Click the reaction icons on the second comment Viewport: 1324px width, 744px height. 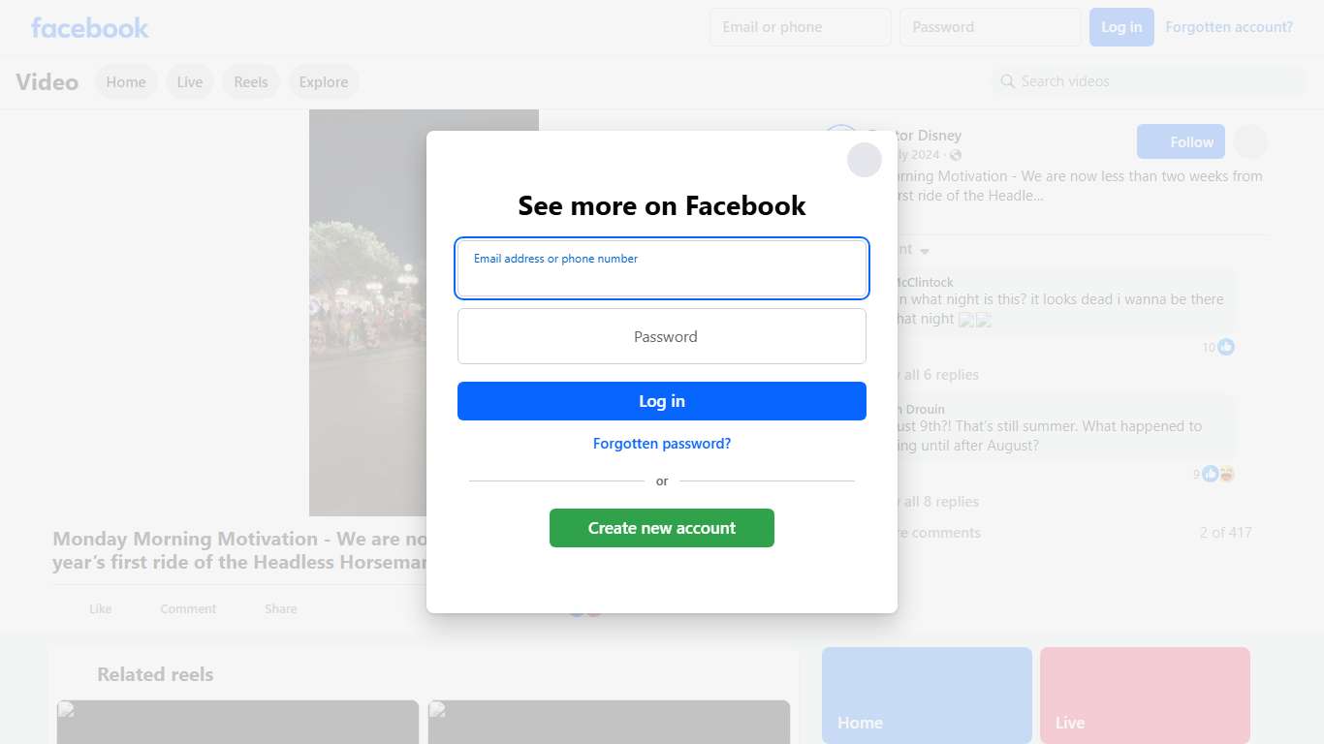point(1218,474)
